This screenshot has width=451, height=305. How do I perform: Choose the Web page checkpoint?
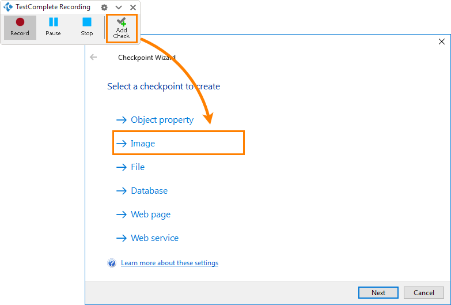[x=143, y=214]
